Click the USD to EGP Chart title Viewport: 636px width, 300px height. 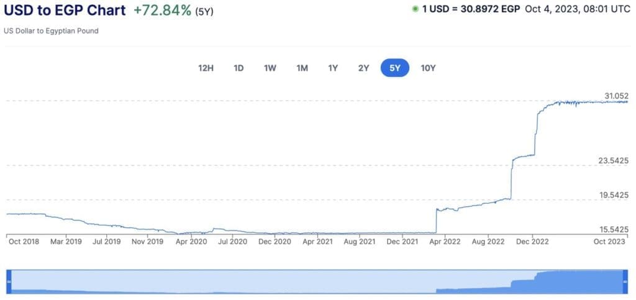[65, 11]
